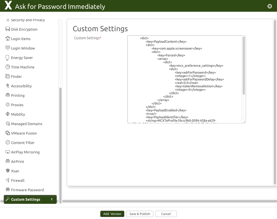
Task: Click the PayloadEnabled key line
Action: pos(166,110)
